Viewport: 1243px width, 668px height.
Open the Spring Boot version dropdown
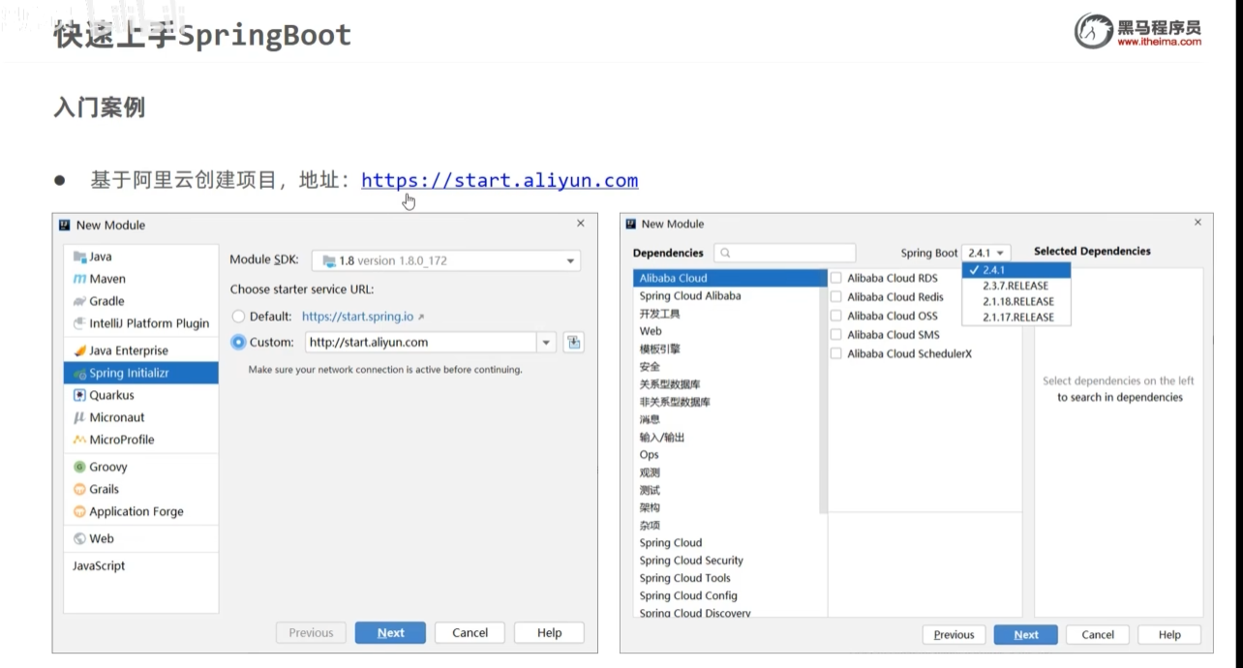pos(986,253)
